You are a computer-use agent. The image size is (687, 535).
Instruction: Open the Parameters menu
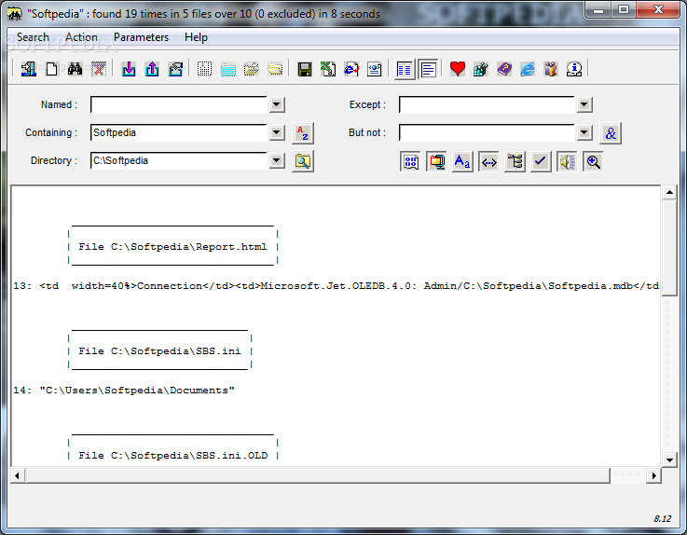coord(141,37)
